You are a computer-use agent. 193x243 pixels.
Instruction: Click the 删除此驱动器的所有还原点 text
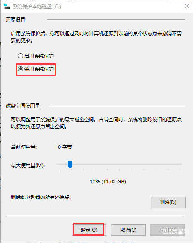pos(41,197)
